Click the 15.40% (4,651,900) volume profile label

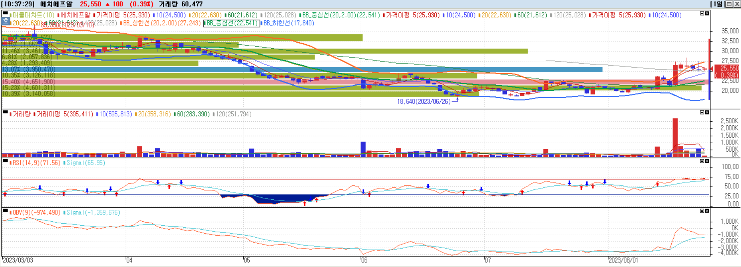pos(29,82)
